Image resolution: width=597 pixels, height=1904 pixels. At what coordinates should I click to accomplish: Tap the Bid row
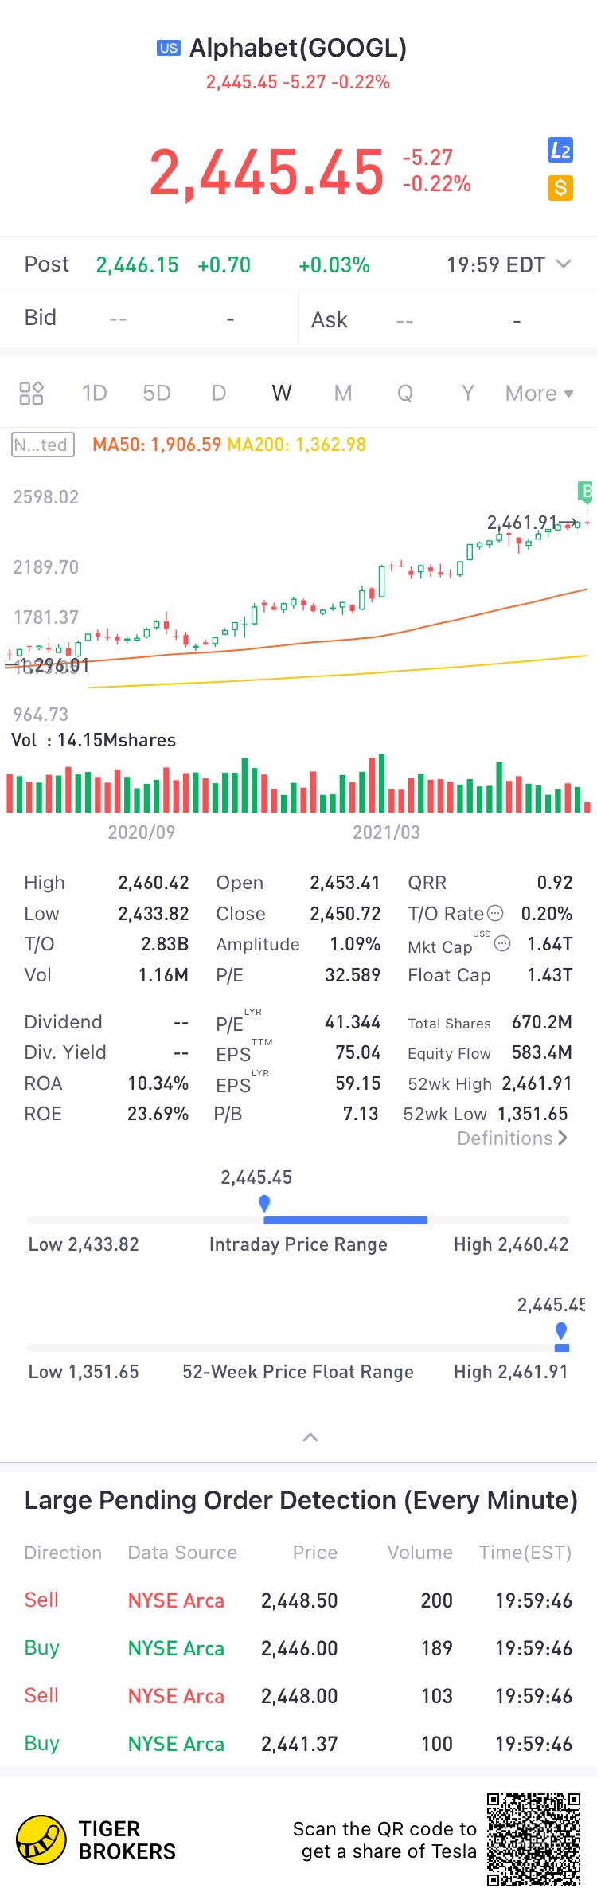(x=150, y=319)
